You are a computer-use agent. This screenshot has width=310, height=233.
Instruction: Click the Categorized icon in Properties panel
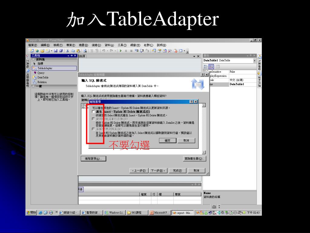tap(206, 66)
